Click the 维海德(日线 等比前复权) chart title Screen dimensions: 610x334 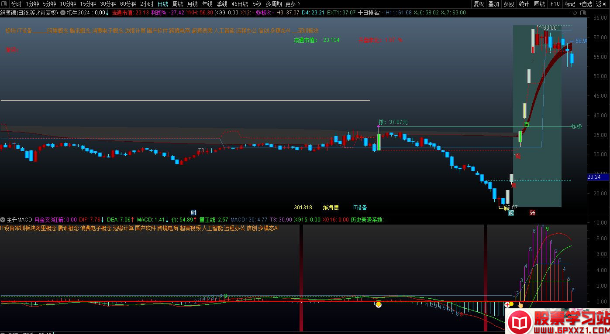pos(29,13)
